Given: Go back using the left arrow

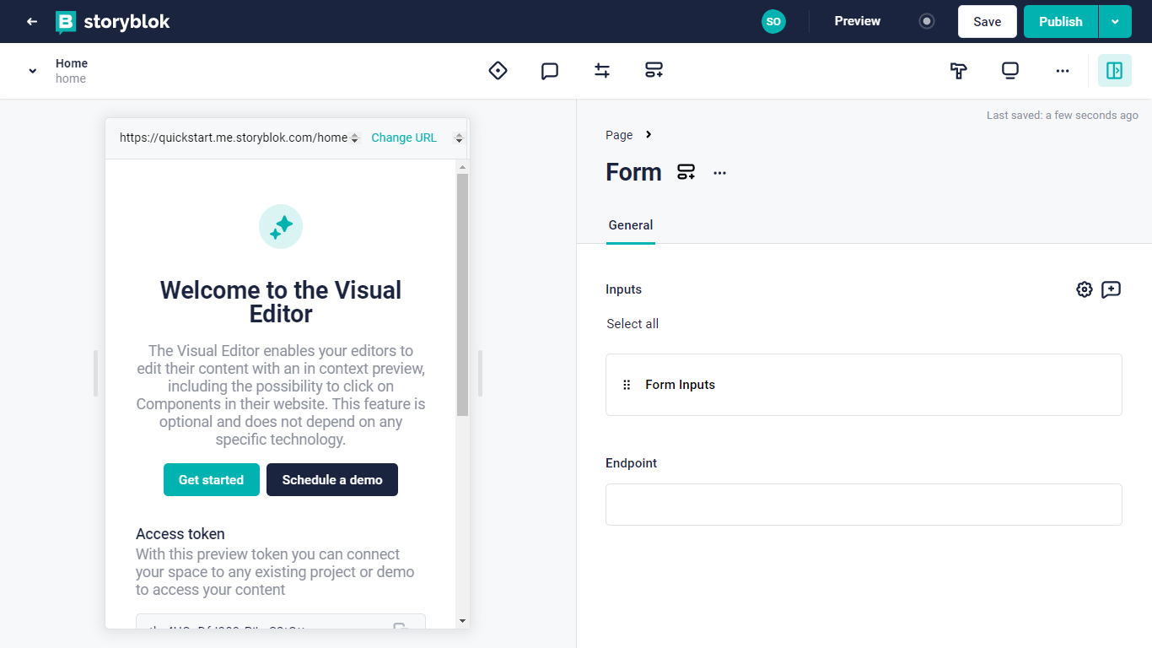Looking at the screenshot, I should point(32,22).
